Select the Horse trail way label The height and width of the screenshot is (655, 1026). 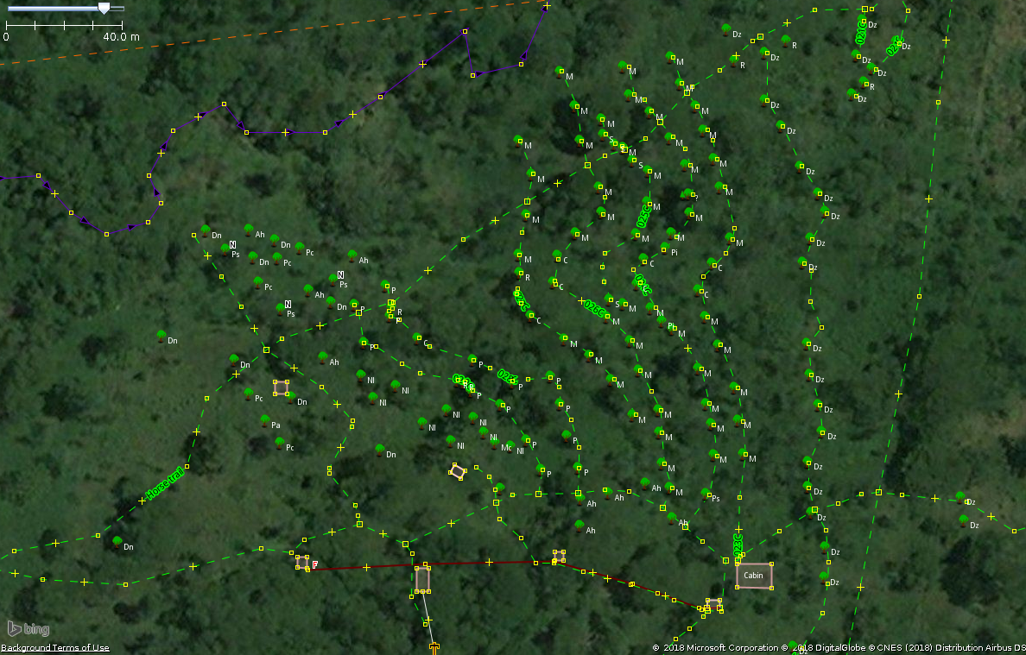[x=165, y=483]
